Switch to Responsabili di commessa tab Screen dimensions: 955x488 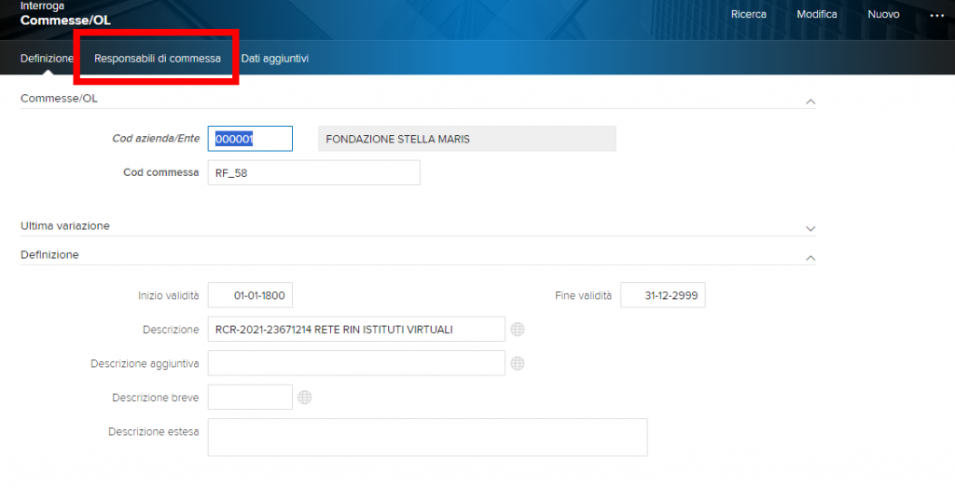pyautogui.click(x=158, y=59)
